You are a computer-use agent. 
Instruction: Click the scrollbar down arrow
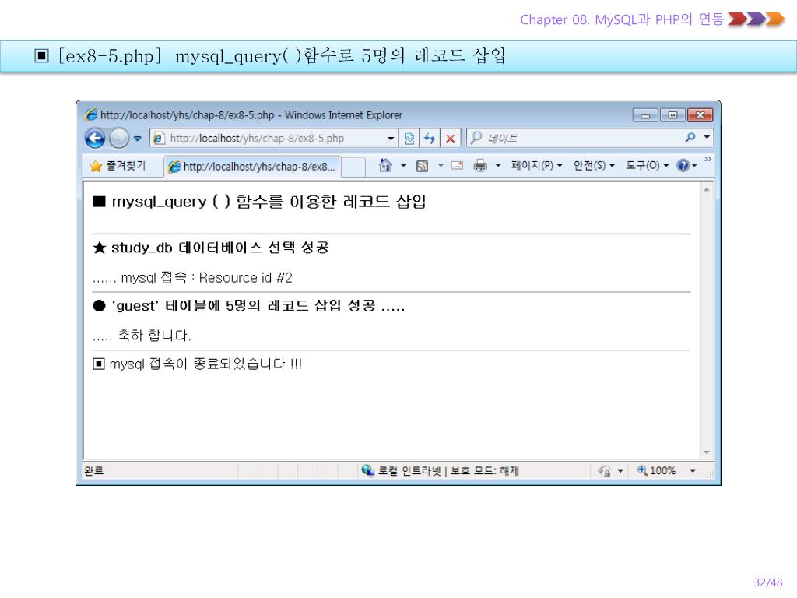pos(707,452)
